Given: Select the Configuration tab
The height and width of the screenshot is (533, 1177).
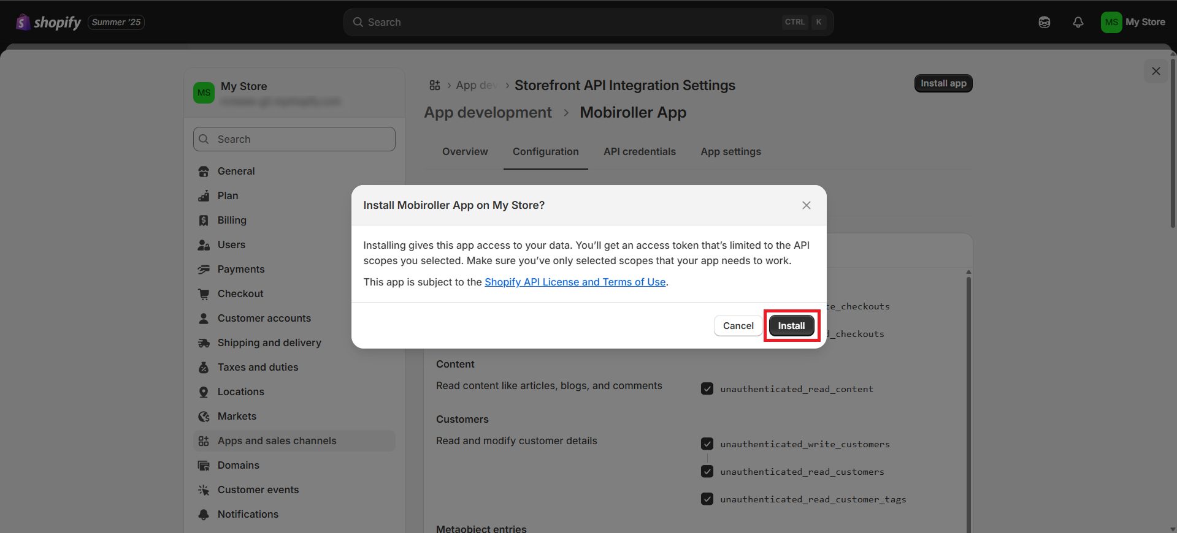Looking at the screenshot, I should (546, 151).
